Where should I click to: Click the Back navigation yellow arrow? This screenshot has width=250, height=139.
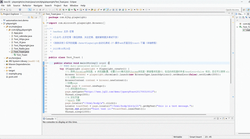click(140, 10)
